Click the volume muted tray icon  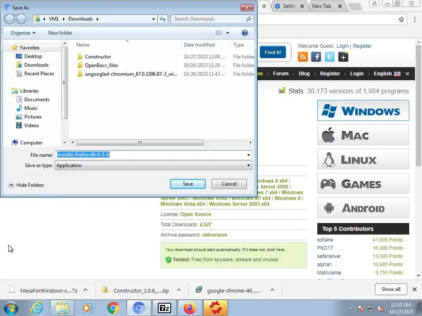tap(380, 308)
